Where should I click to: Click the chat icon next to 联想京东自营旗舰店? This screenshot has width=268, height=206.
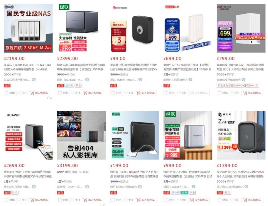coord(190,80)
